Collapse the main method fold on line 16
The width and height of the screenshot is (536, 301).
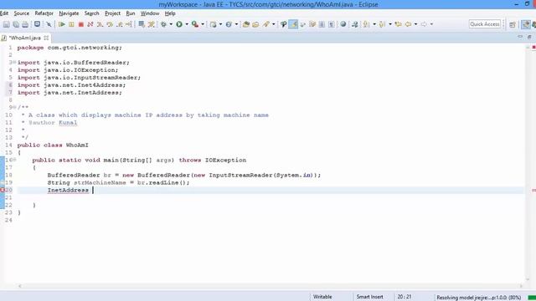pos(14,160)
